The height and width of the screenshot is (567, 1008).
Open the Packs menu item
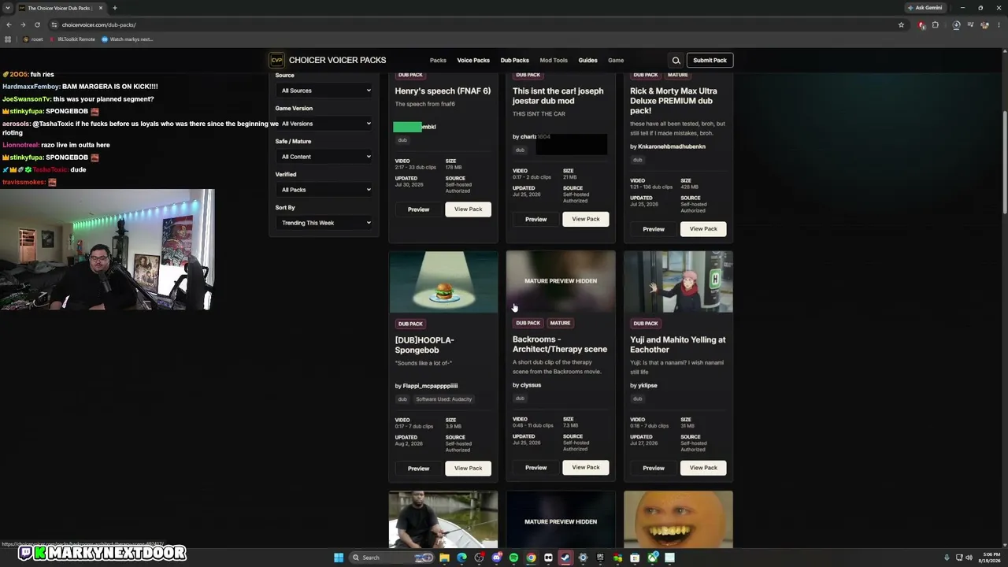pos(438,61)
